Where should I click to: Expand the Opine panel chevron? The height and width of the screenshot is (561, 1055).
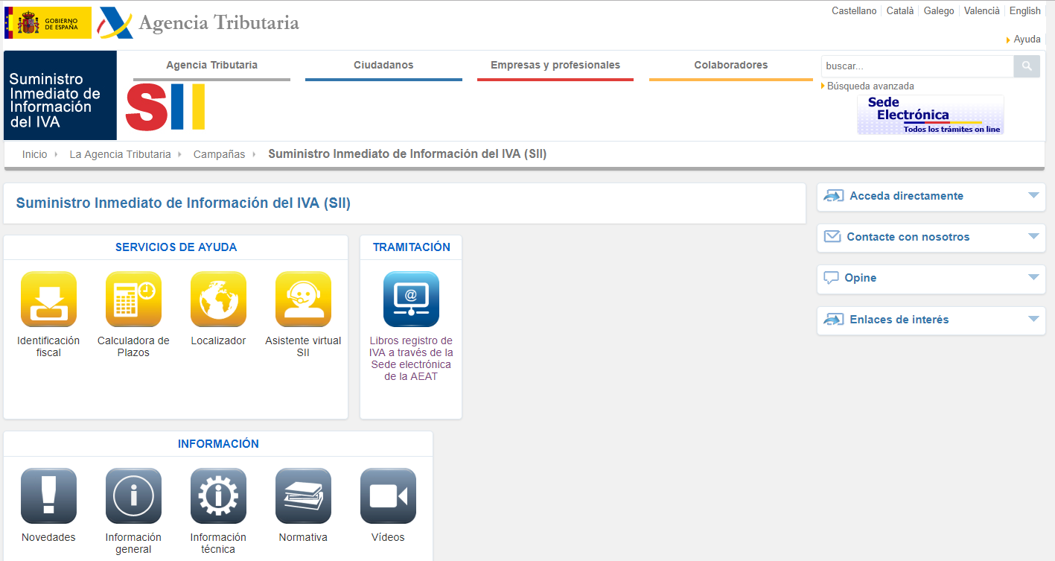tap(1033, 277)
